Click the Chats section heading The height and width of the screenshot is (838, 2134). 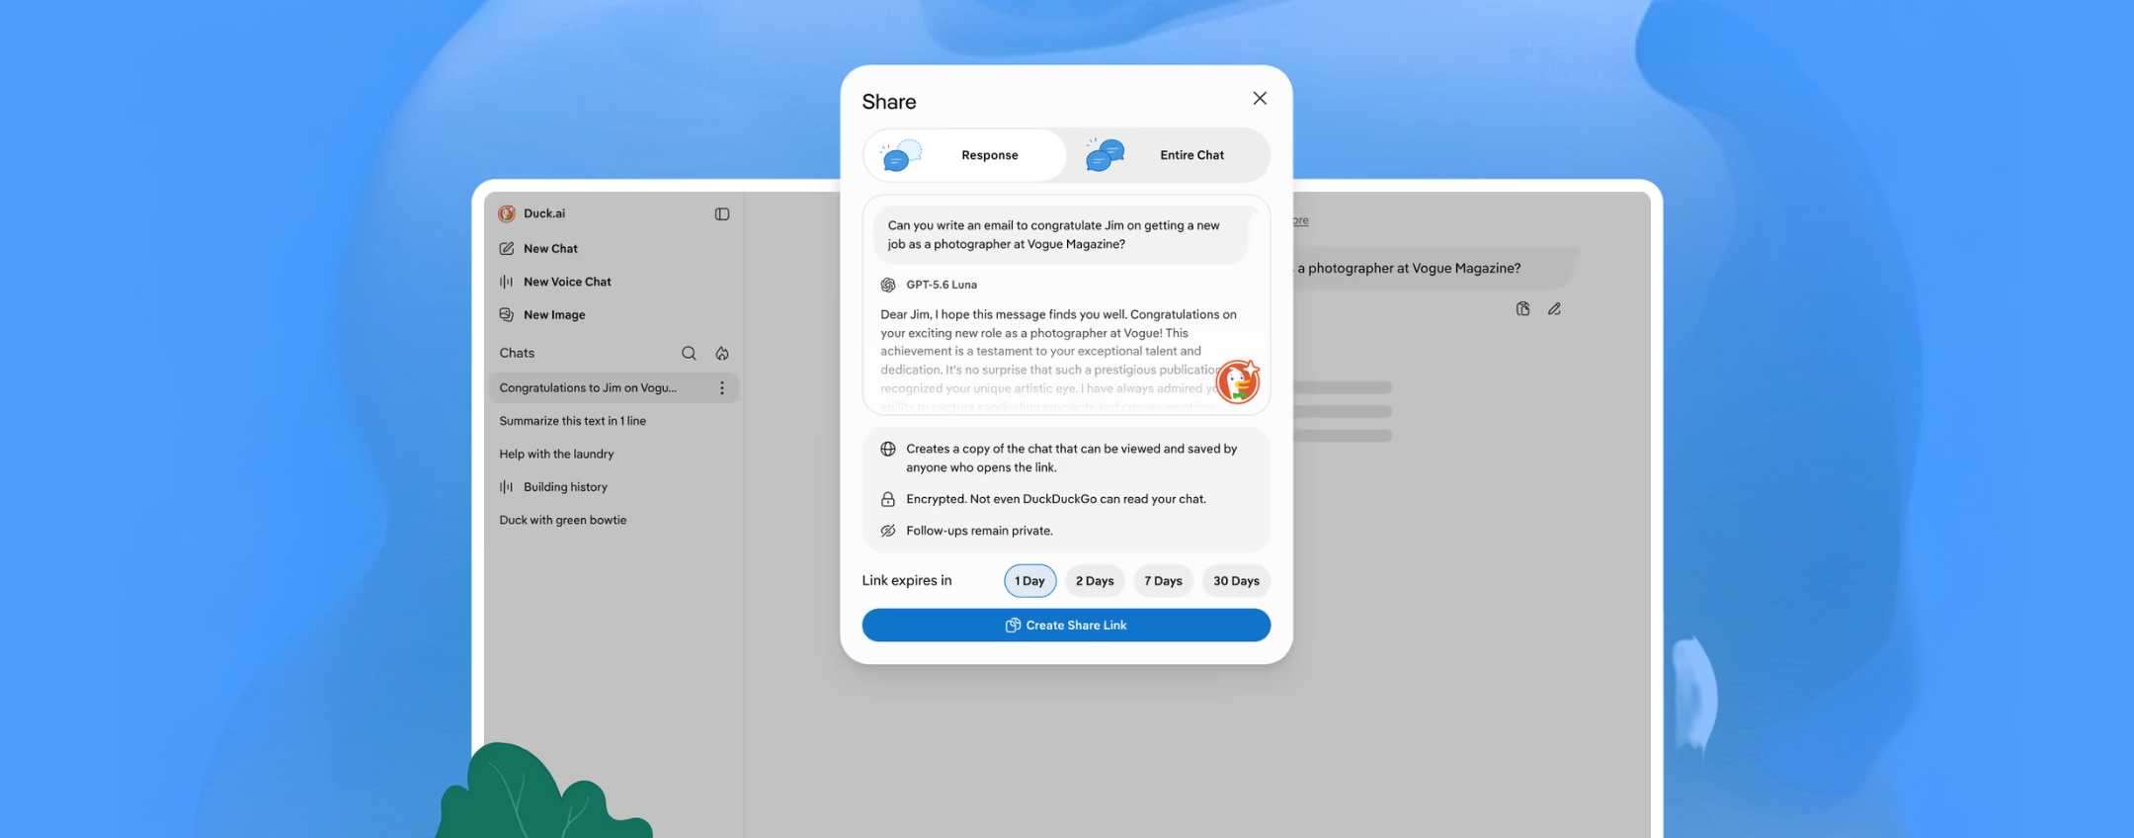[517, 353]
